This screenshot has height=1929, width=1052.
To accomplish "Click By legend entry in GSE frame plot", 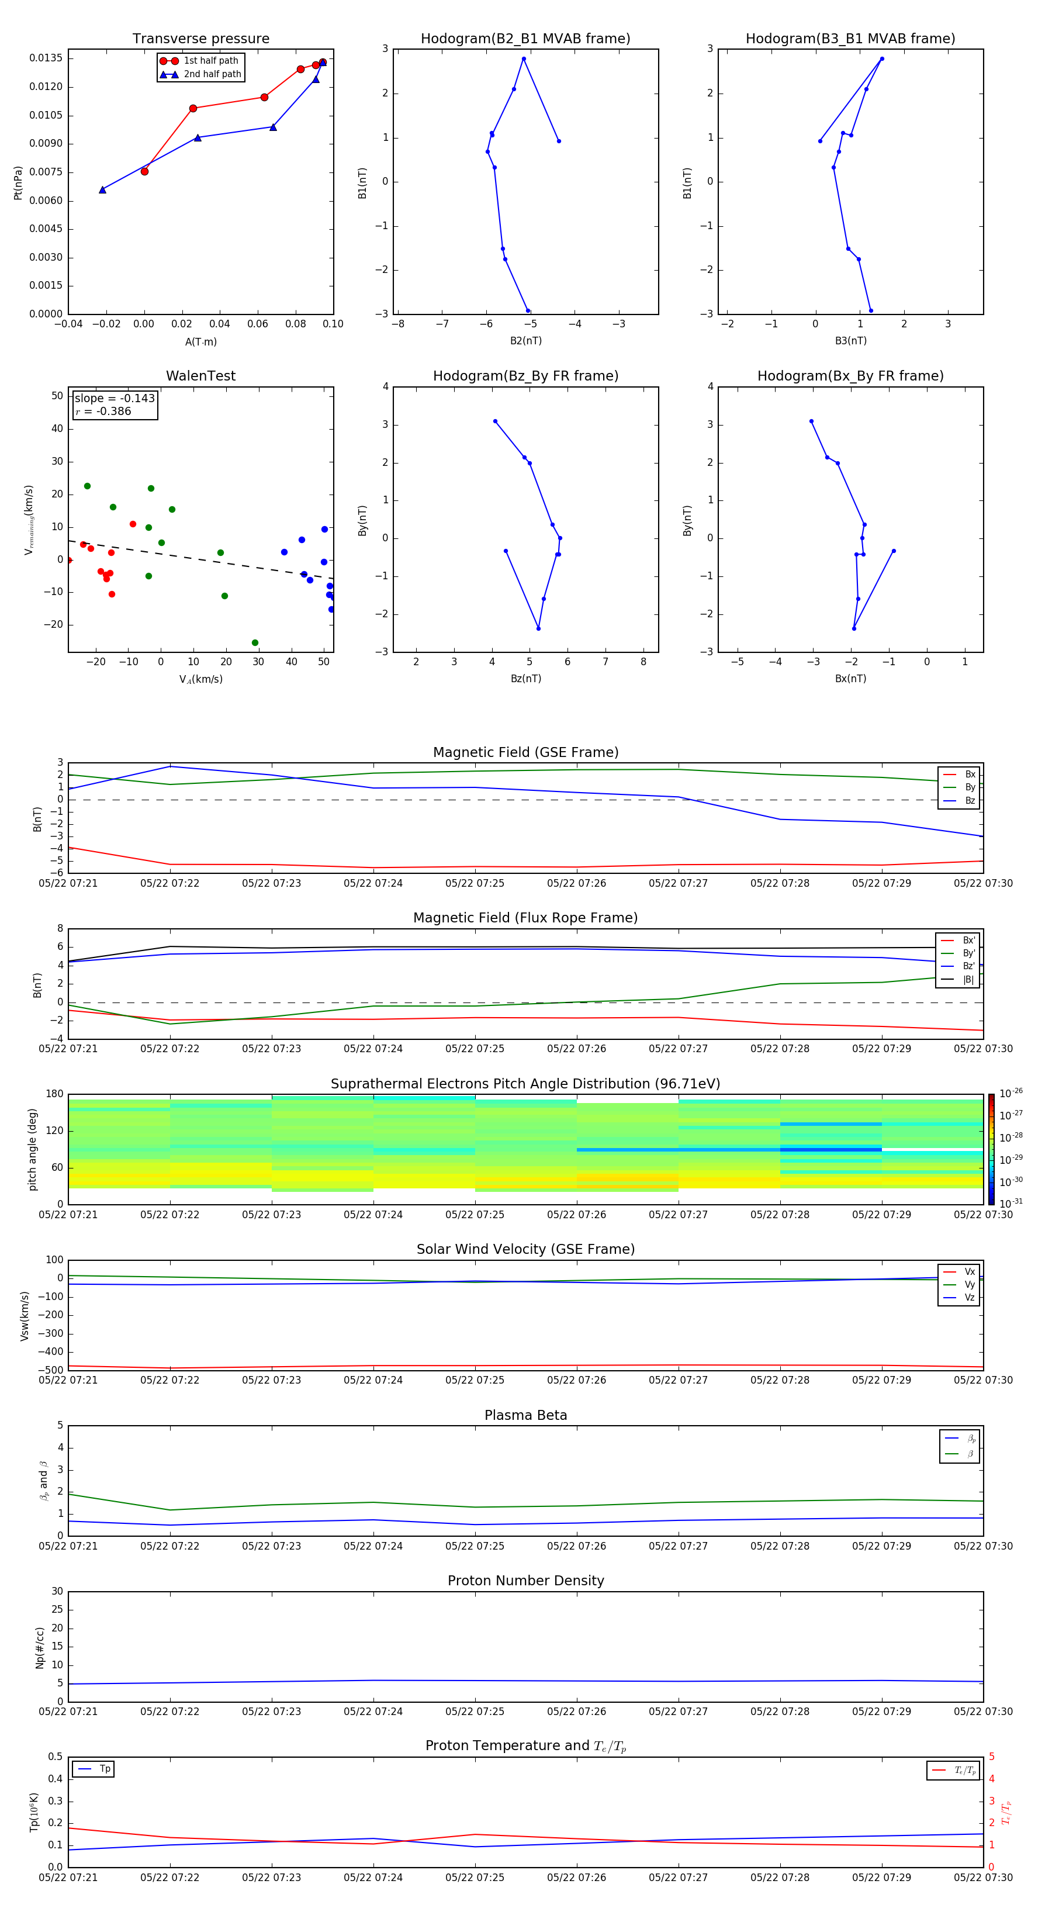I will 959,787.
